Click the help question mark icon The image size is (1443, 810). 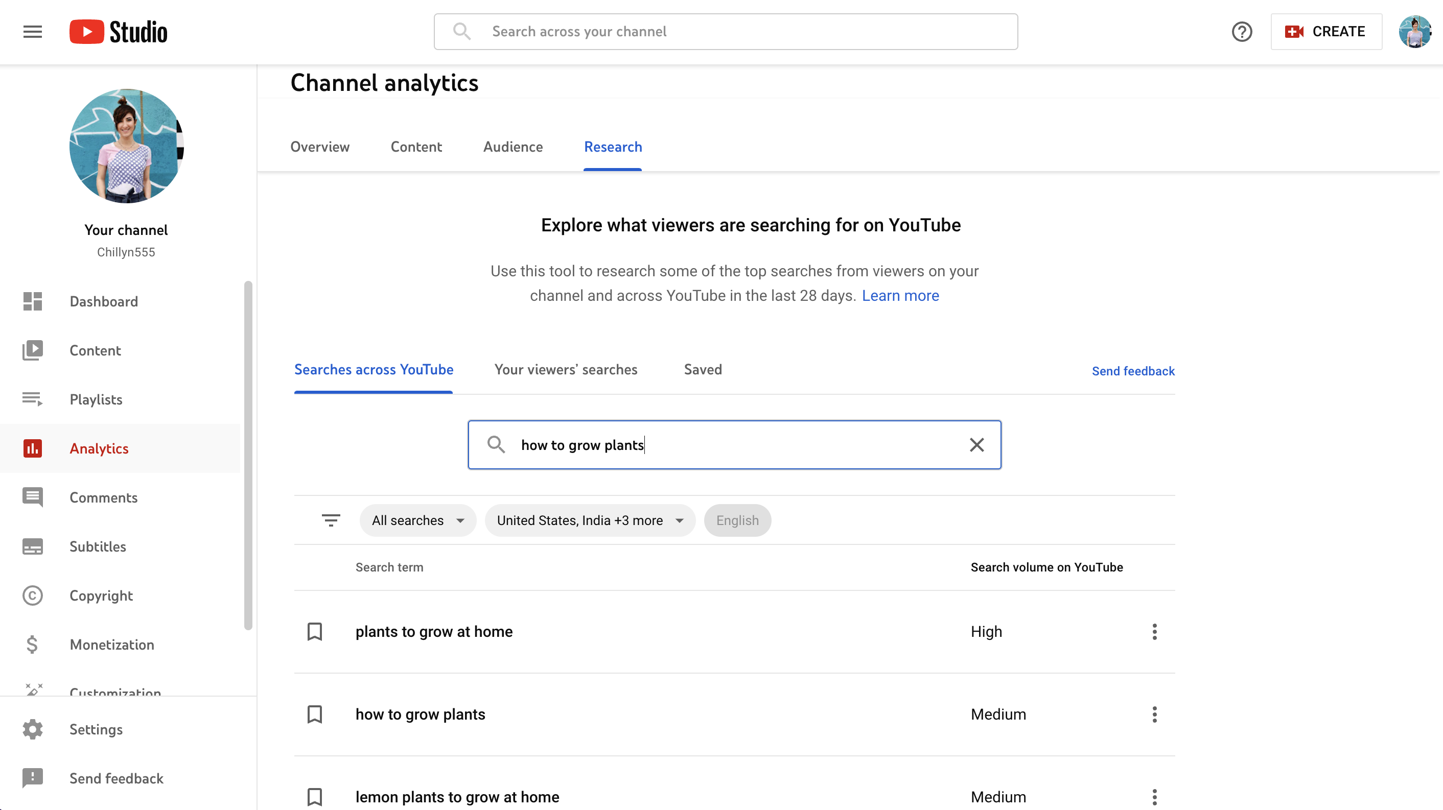click(1241, 32)
